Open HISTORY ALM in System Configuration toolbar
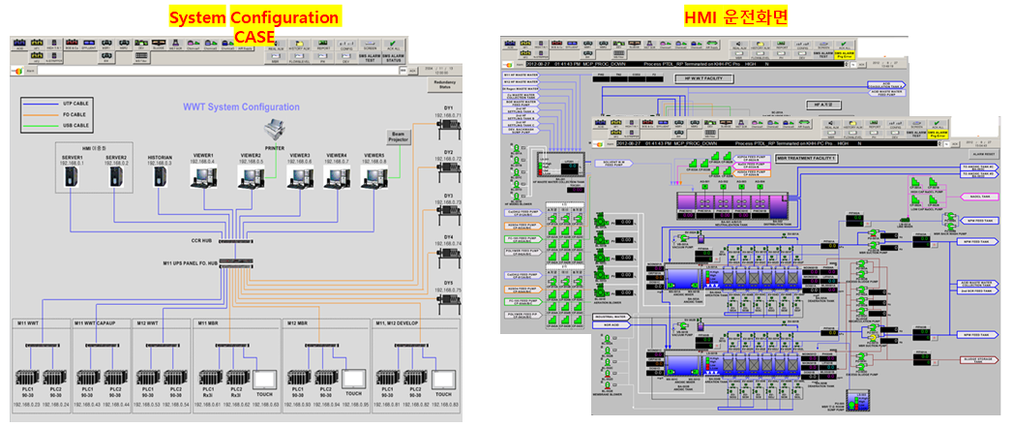The height and width of the screenshot is (427, 1015). pyautogui.click(x=298, y=44)
